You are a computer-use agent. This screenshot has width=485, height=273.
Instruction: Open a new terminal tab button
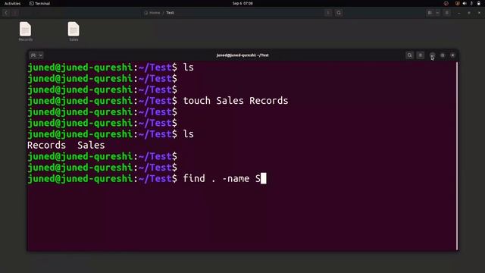[x=33, y=55]
